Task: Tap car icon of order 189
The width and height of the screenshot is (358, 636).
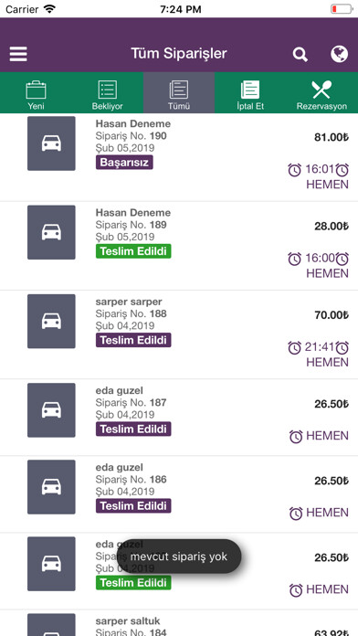Action: (51, 232)
